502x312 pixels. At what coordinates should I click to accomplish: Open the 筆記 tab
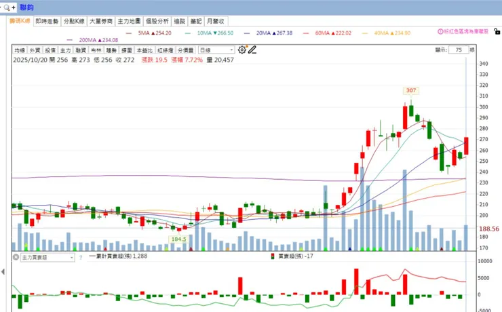click(x=196, y=21)
